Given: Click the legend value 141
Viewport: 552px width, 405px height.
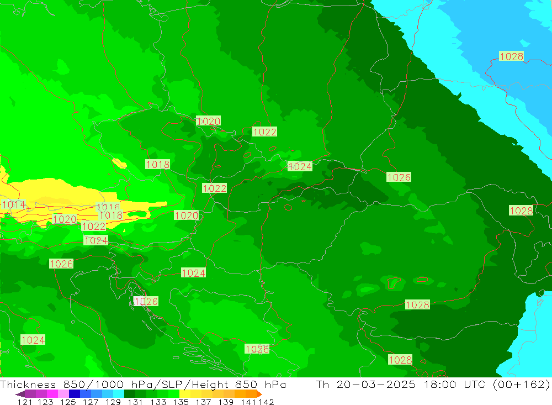Looking at the screenshot, I should click(248, 402).
